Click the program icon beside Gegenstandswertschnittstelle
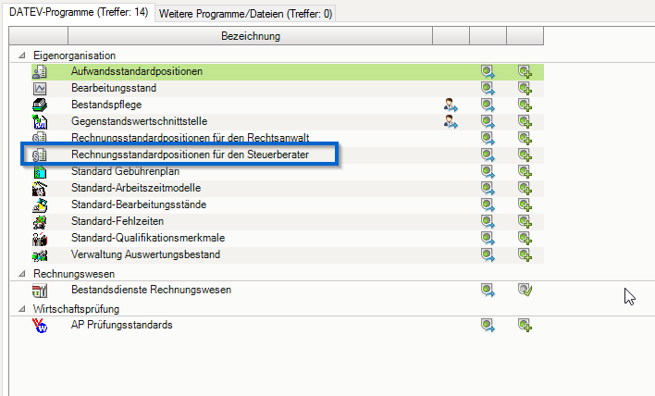Image resolution: width=655 pixels, height=396 pixels. 40,121
